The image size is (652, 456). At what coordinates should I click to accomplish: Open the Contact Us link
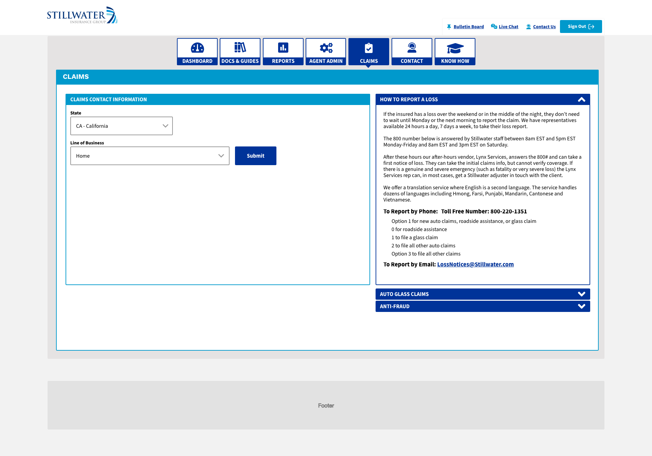[544, 27]
